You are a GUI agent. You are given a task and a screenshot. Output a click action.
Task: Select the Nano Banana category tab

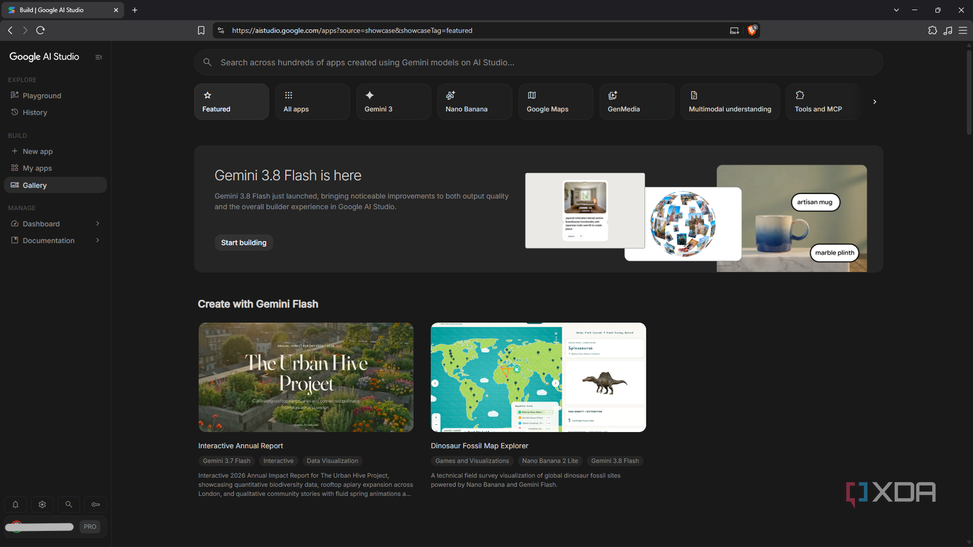[x=475, y=102]
